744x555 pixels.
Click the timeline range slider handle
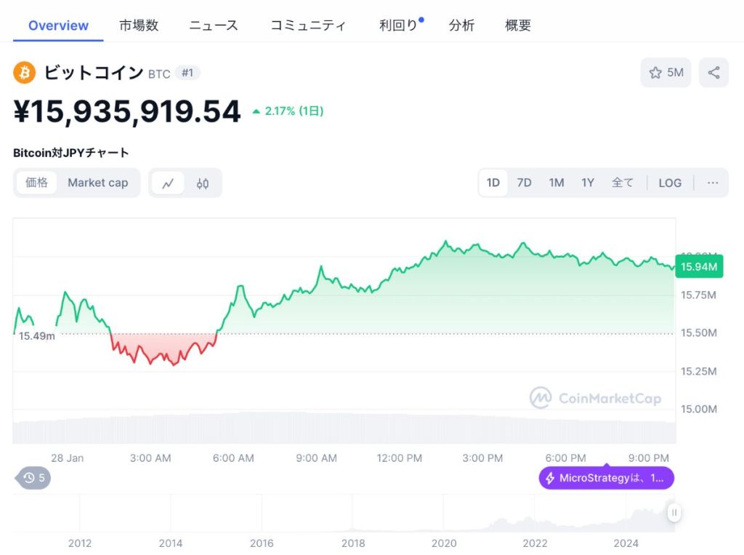674,513
